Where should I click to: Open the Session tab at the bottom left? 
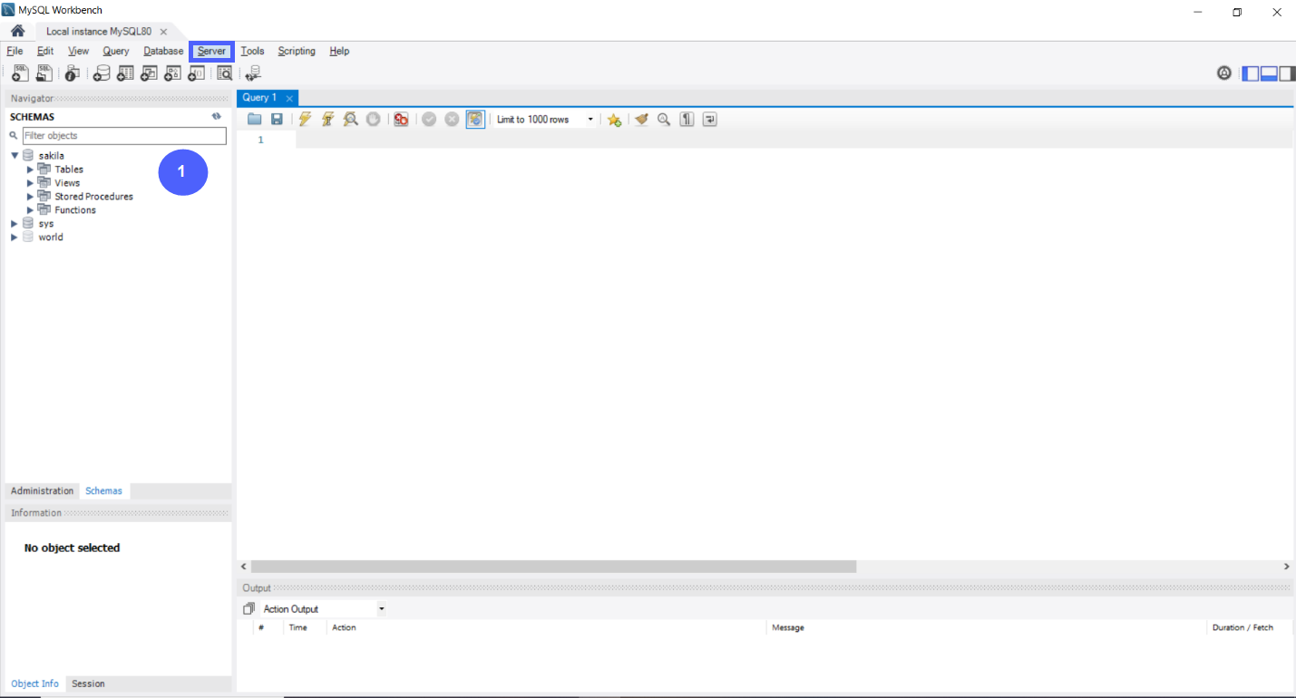tap(87, 683)
